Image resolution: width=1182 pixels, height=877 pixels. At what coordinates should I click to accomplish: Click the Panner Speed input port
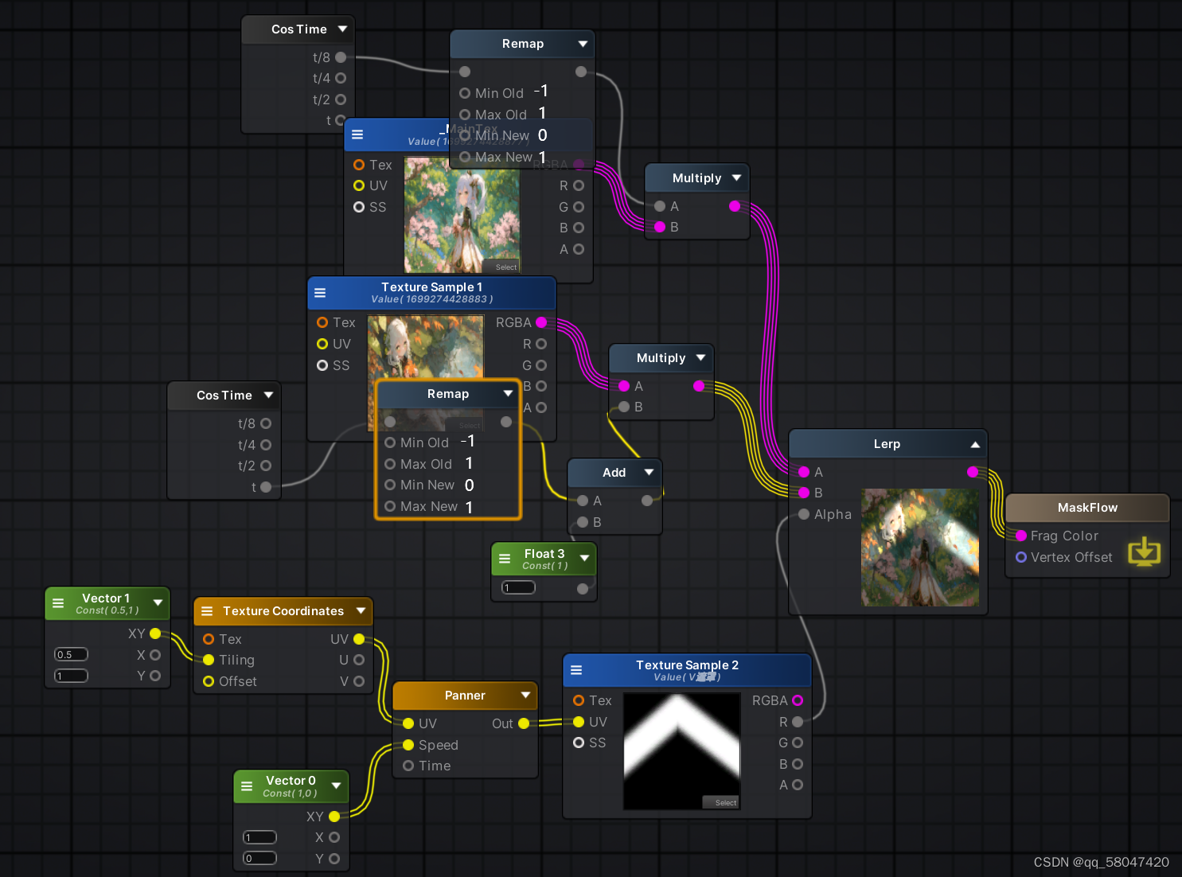[x=408, y=745]
